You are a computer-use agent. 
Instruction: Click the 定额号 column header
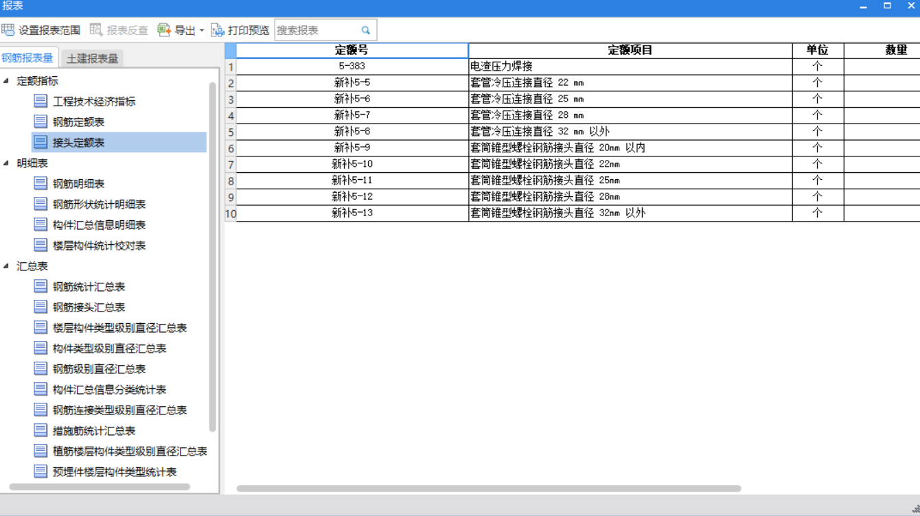[352, 50]
